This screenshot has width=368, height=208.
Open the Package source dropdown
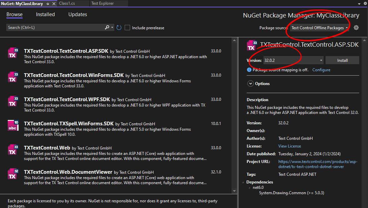(x=319, y=28)
